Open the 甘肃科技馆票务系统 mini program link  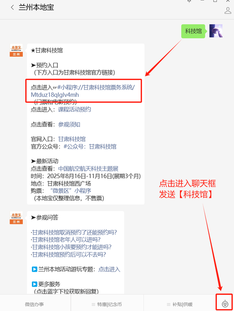point(83,91)
